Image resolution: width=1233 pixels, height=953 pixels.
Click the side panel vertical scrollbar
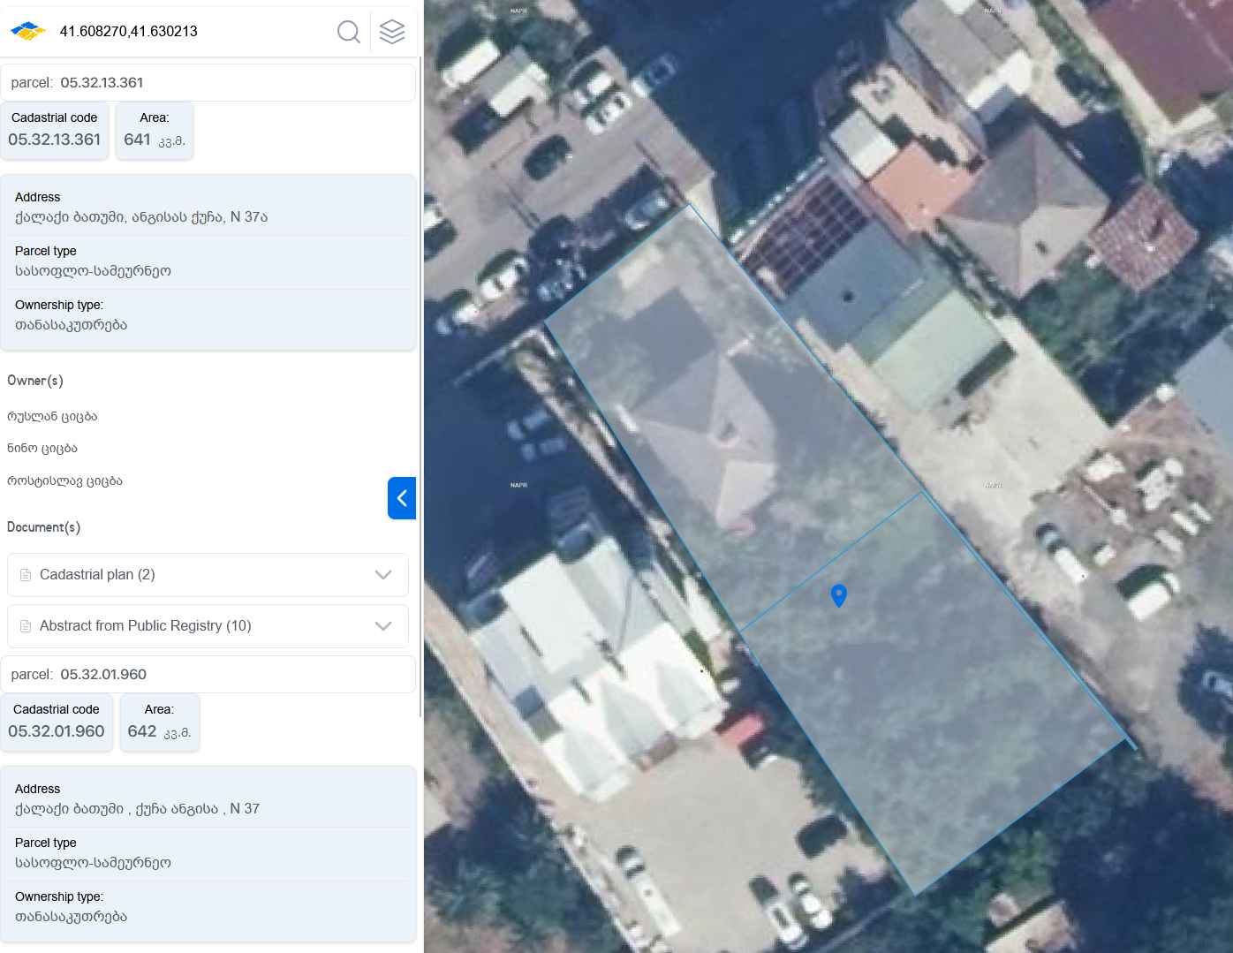(x=420, y=353)
